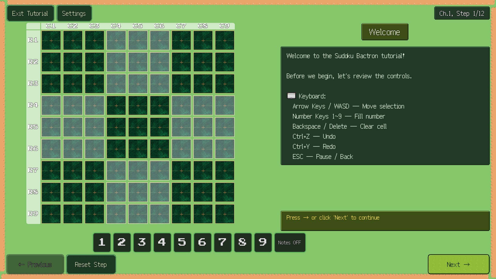Image resolution: width=496 pixels, height=279 pixels.
Task: Open Settings
Action: point(74,13)
